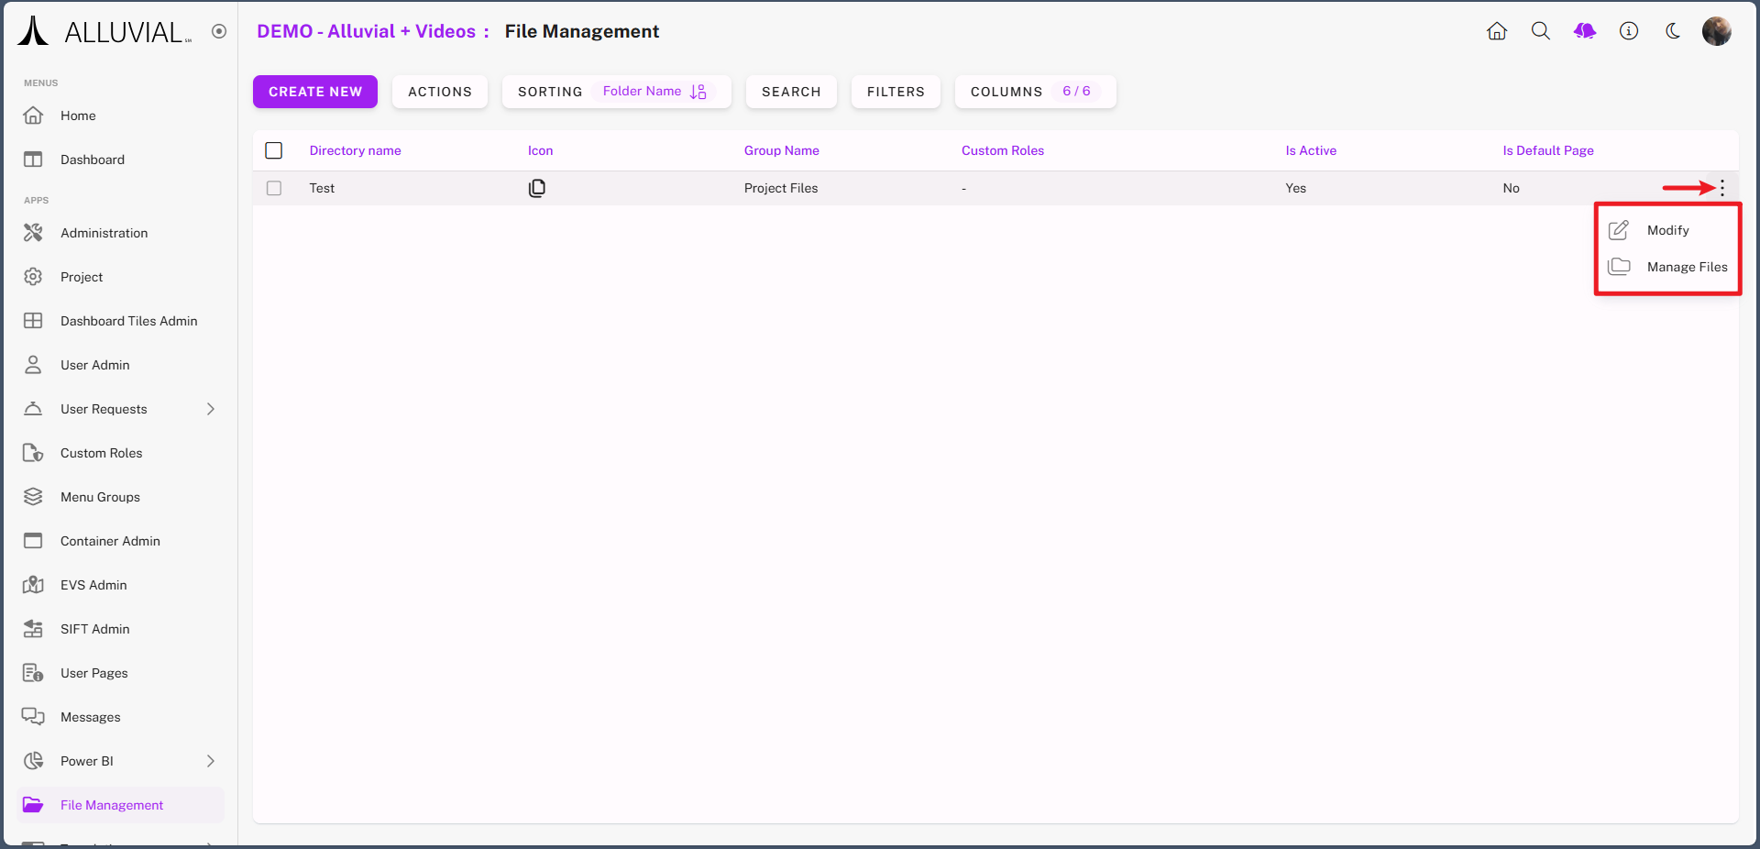
Task: Choose Manage Files from the context menu
Action: 1686,267
